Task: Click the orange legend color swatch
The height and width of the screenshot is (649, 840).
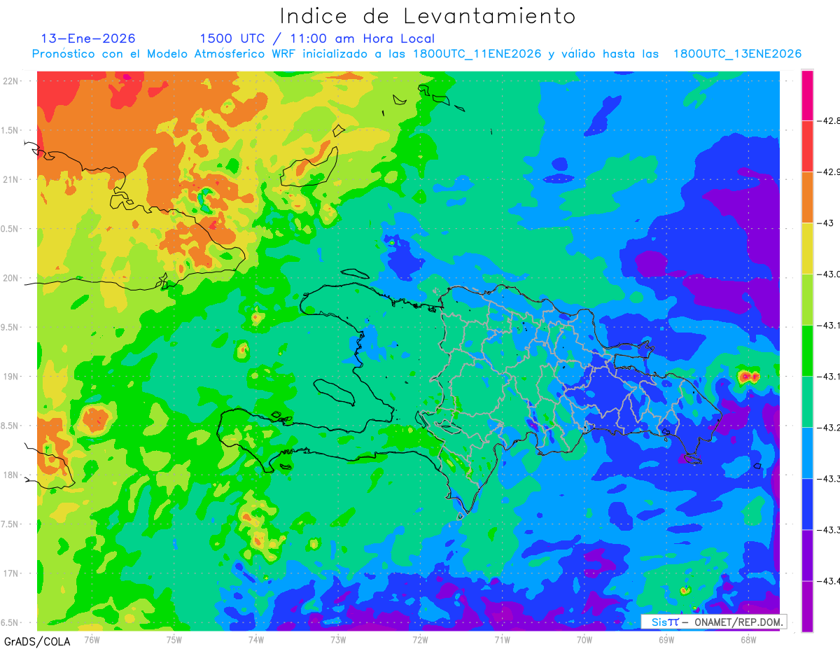Action: tap(807, 197)
